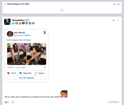Open the tweet info circle icon
The height and width of the screenshot is (105, 124).
(45, 68)
